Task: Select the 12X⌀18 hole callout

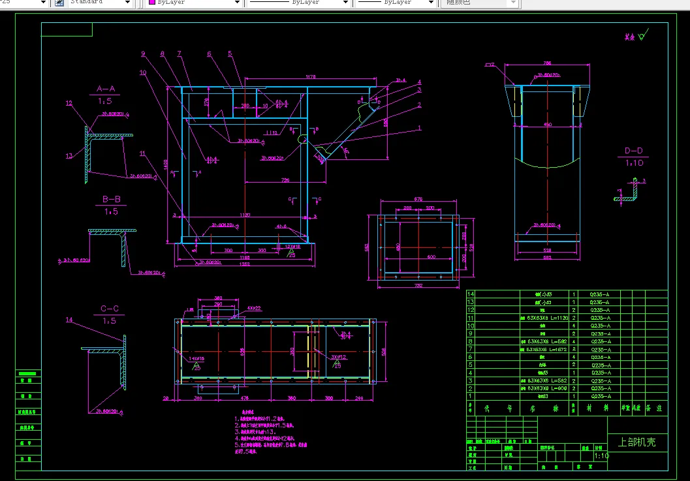Action: pos(292,247)
